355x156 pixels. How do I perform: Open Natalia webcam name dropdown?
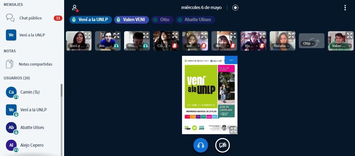coord(280,46)
